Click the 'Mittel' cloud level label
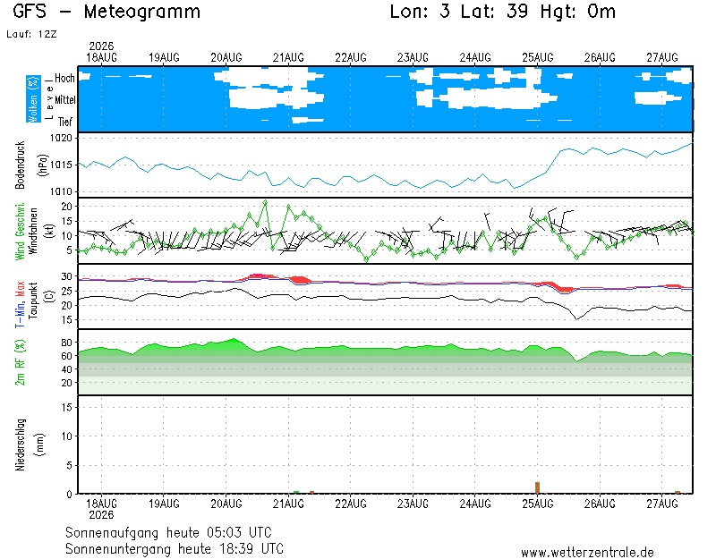 pyautogui.click(x=64, y=100)
